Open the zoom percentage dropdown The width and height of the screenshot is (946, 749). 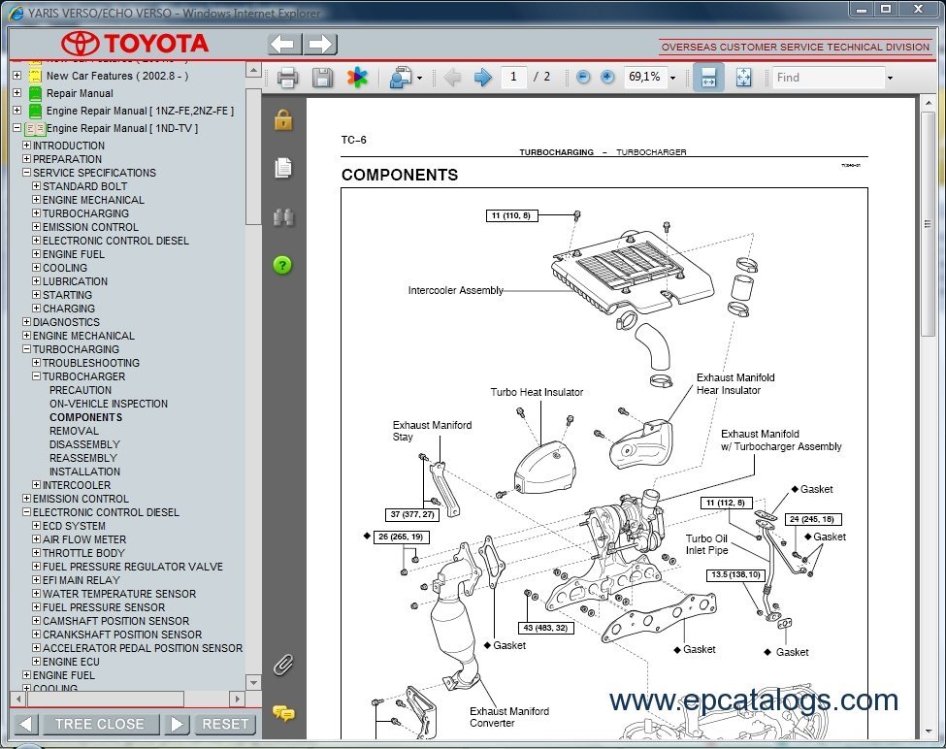672,78
